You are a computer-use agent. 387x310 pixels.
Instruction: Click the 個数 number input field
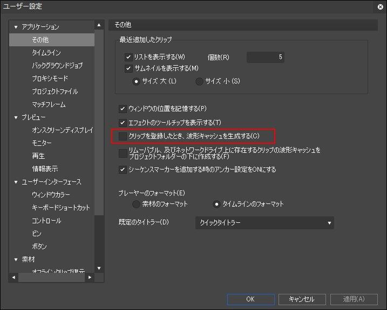pos(266,57)
